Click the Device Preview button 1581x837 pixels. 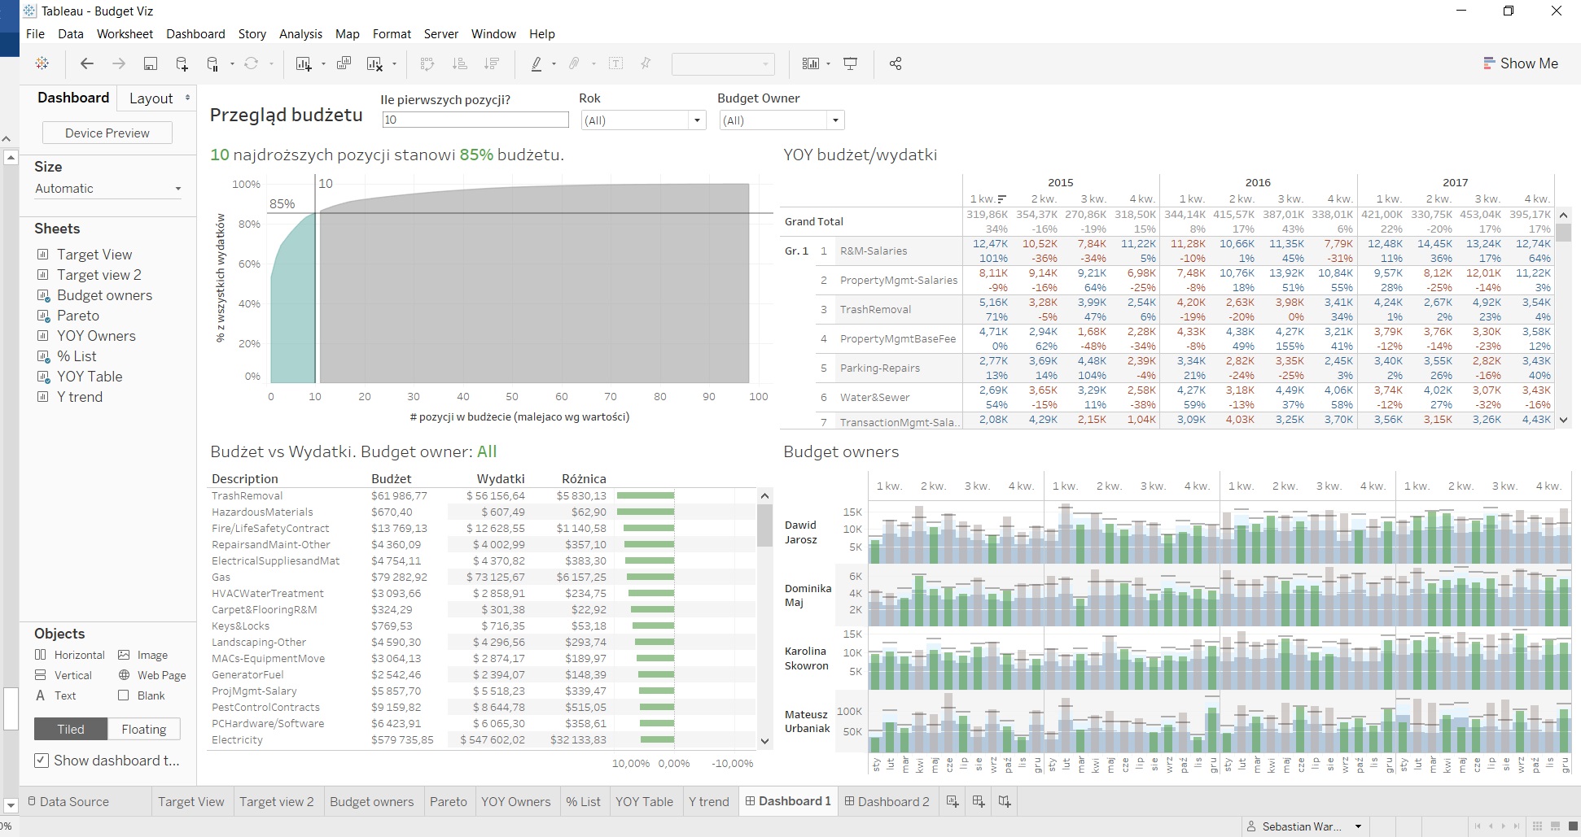107,133
